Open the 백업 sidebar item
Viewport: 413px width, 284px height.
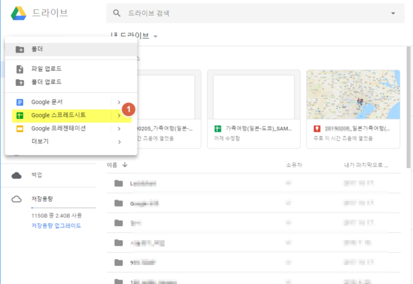tap(49, 175)
